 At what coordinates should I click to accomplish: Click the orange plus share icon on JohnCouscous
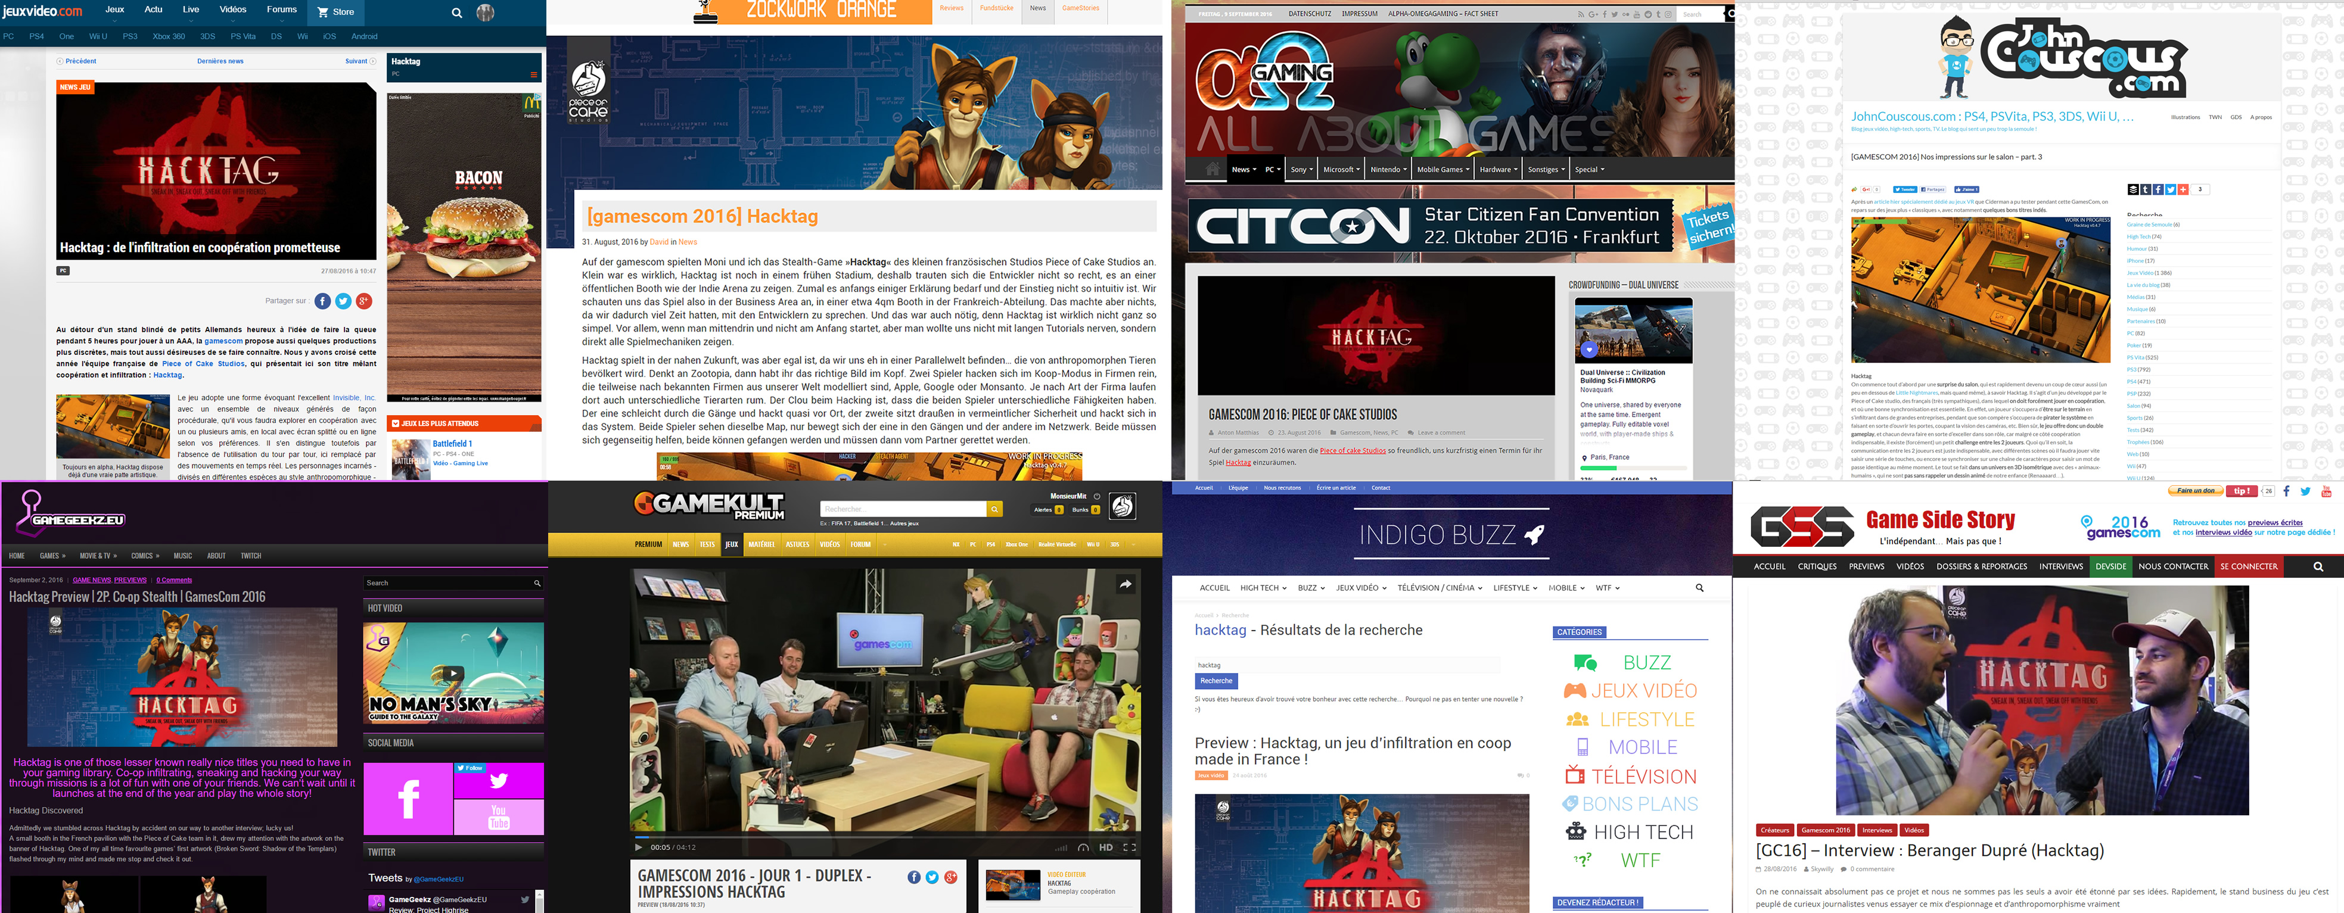click(x=2183, y=190)
